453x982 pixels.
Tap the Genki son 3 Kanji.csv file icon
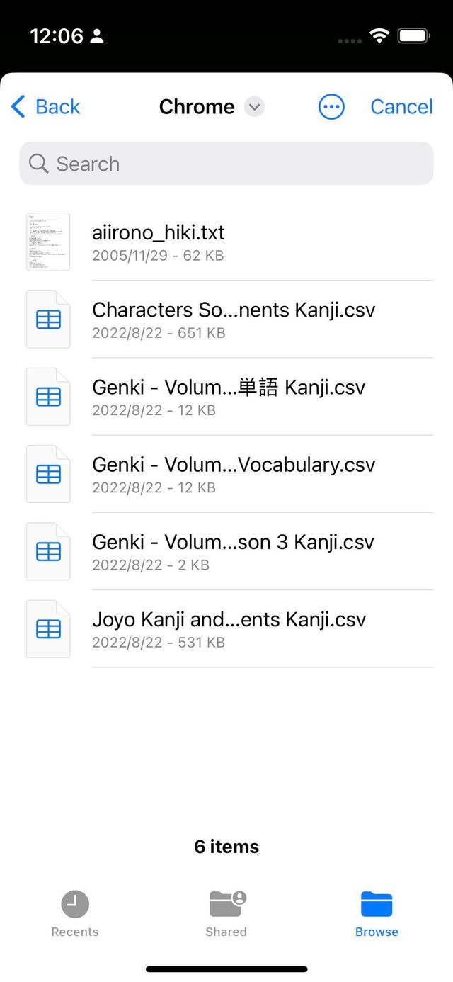(48, 551)
